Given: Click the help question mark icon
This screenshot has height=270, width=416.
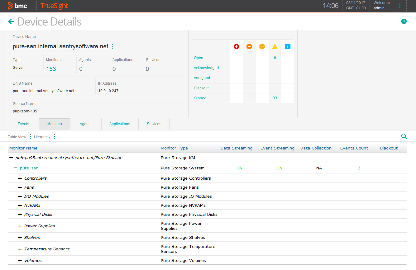Looking at the screenshot, I should point(404,21).
